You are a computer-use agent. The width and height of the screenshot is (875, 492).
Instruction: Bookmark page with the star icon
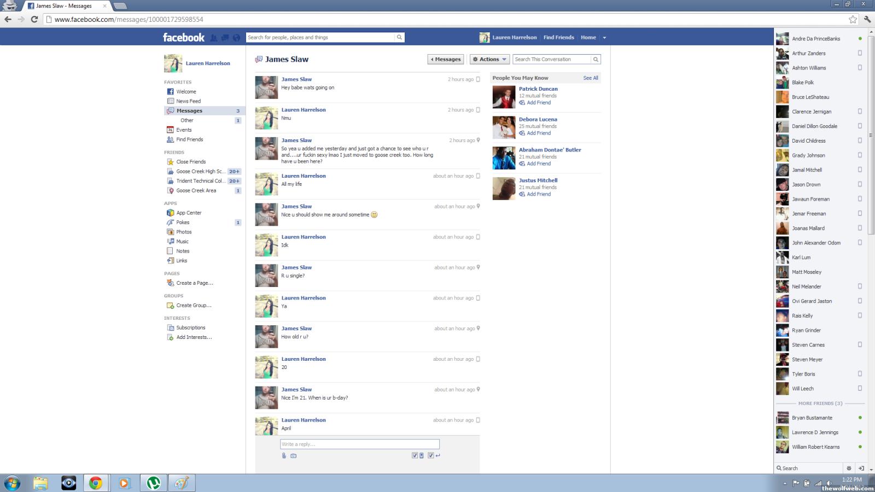pyautogui.click(x=853, y=19)
